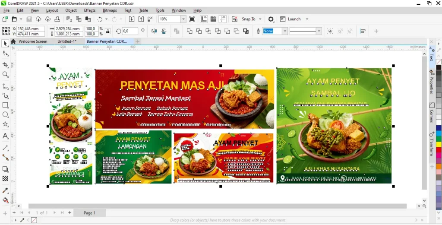Choose the Crop tool
Image resolution: width=442 pixels, height=225 pixels.
tap(5, 65)
